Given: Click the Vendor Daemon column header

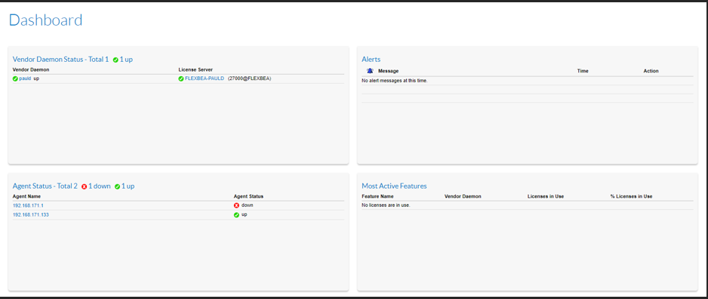Looking at the screenshot, I should [x=31, y=69].
